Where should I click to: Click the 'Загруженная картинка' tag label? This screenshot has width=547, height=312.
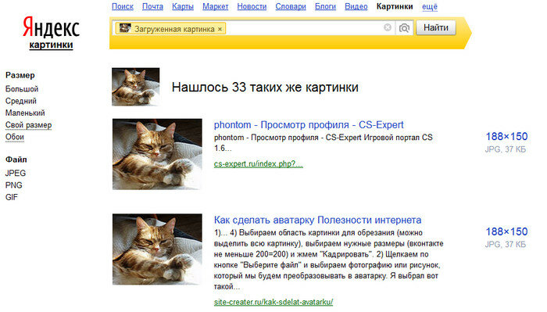[x=174, y=29]
